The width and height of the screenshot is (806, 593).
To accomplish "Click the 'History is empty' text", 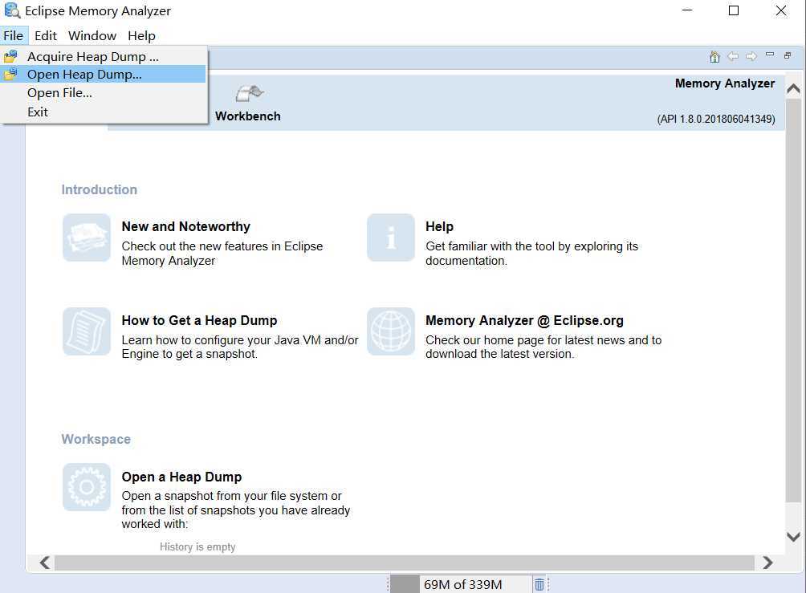I will pos(197,546).
